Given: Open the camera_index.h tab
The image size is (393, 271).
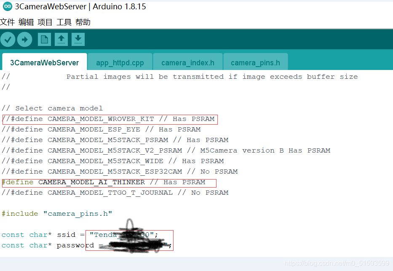Looking at the screenshot, I should click(187, 62).
